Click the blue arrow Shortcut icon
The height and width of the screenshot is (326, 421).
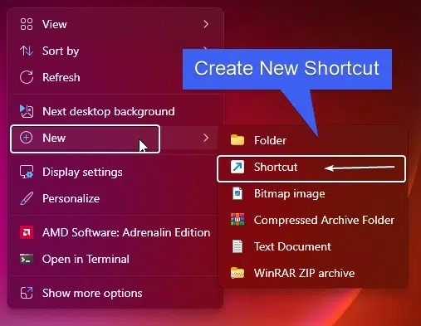237,167
